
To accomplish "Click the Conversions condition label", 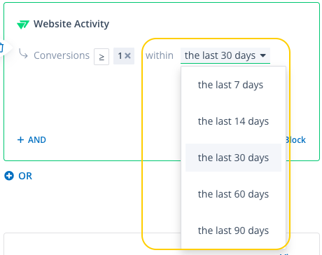I will (62, 55).
